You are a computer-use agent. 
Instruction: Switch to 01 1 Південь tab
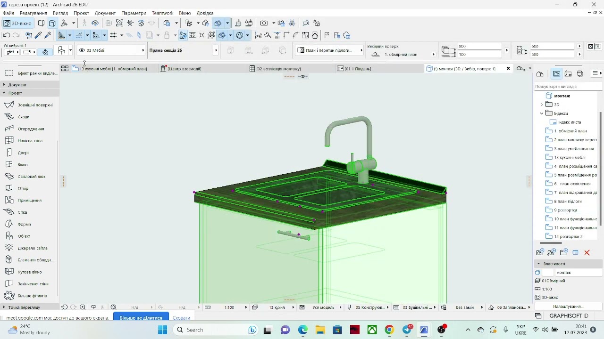tap(358, 69)
